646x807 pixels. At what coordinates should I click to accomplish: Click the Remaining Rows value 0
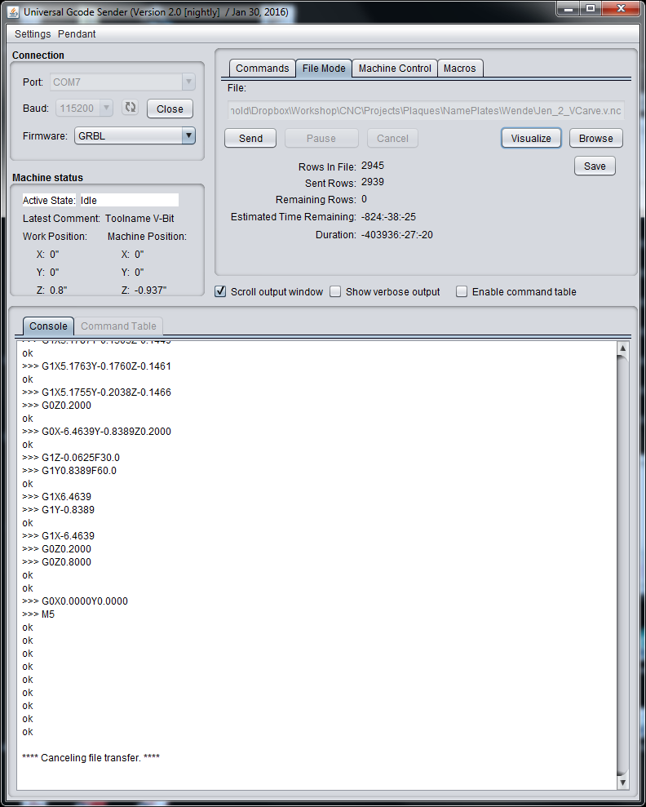364,198
